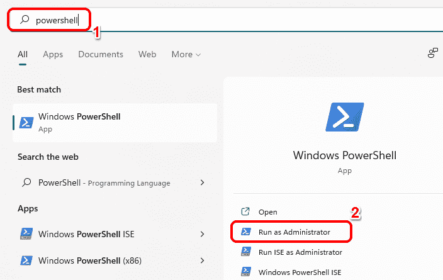Switch to the Documents filter tab
The height and width of the screenshot is (280, 443).
101,55
